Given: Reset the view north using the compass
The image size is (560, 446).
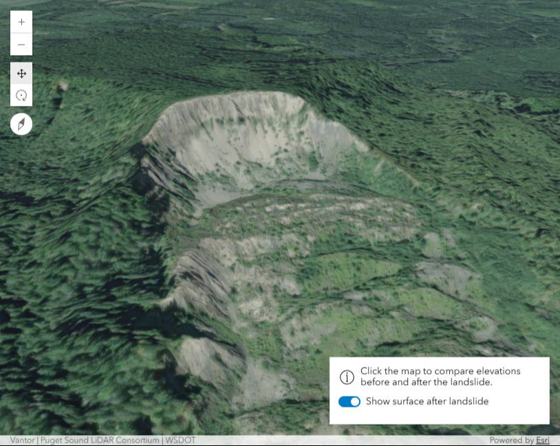Looking at the screenshot, I should tap(21, 124).
